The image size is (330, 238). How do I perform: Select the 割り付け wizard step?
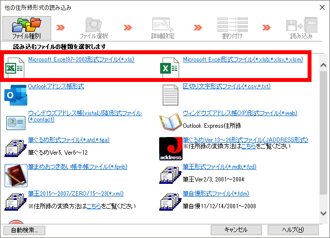[x=232, y=28]
